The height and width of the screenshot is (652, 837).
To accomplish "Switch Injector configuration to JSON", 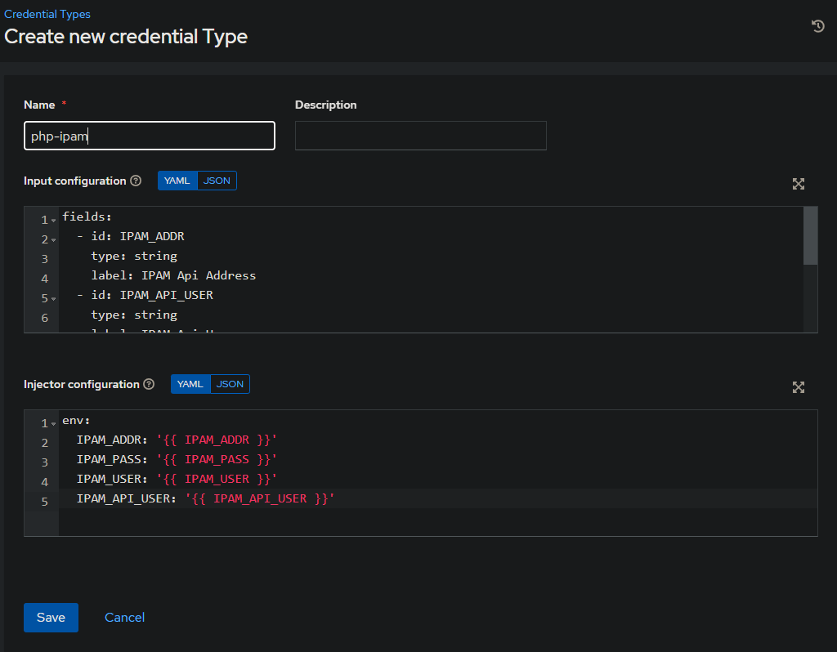I will [230, 384].
